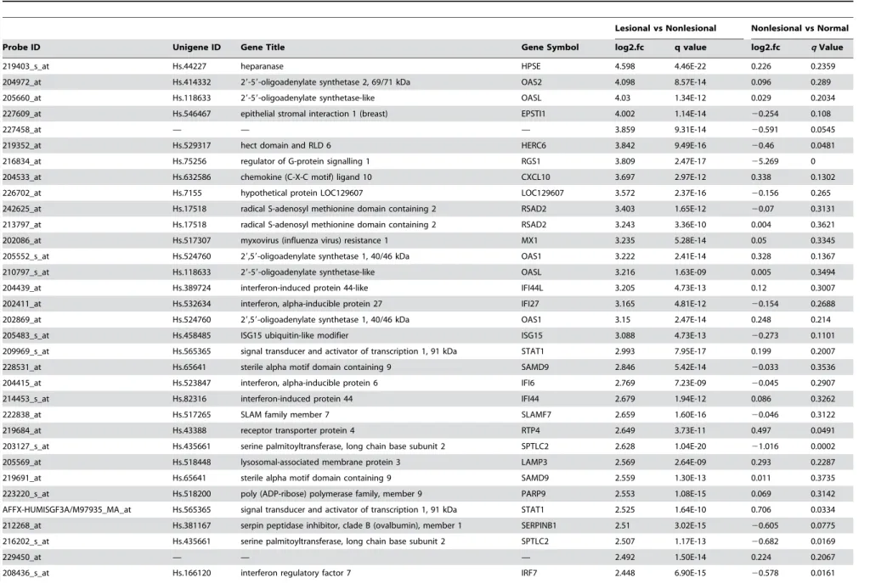
Task: Select the Unigene ID column header
Action: (x=196, y=48)
